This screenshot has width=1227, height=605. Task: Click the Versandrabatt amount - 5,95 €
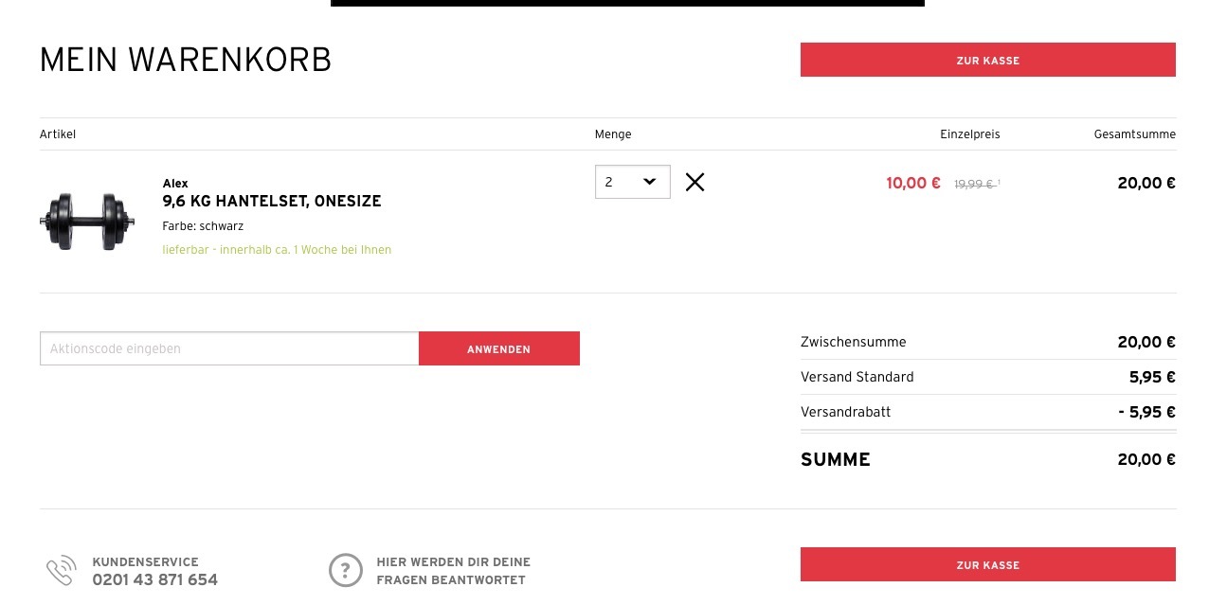[x=1146, y=412]
